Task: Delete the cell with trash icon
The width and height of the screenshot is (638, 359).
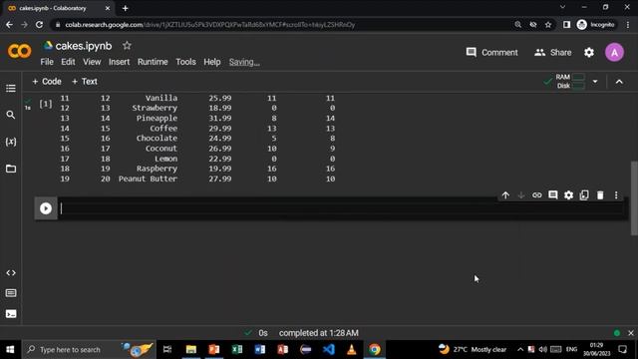Action: pos(600,195)
